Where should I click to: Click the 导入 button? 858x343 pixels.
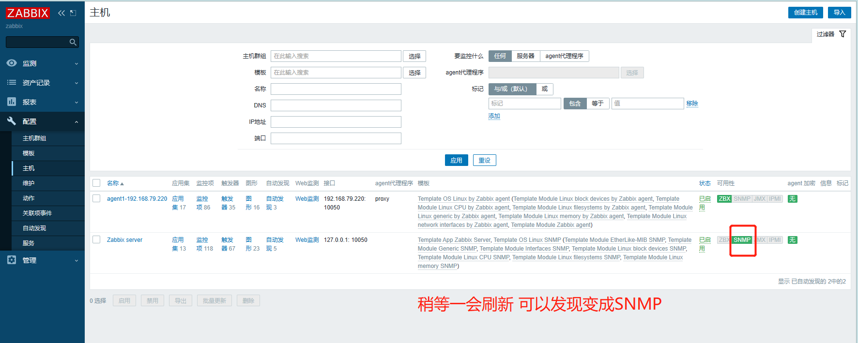coord(839,13)
